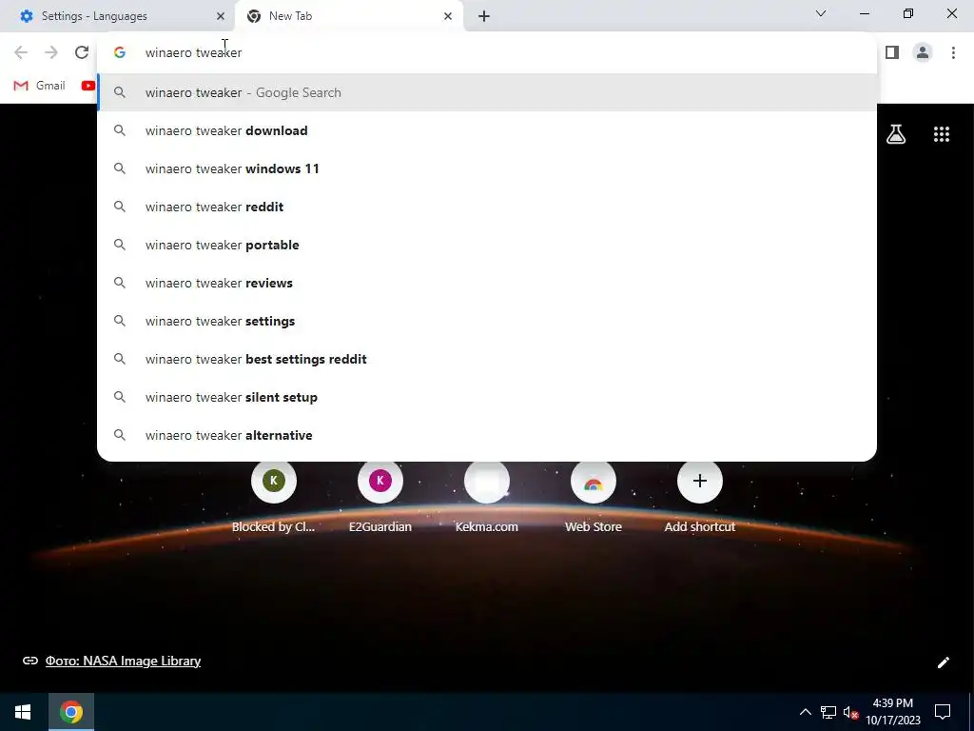The width and height of the screenshot is (974, 731).
Task: Show hidden system tray icons
Action: coord(805,712)
